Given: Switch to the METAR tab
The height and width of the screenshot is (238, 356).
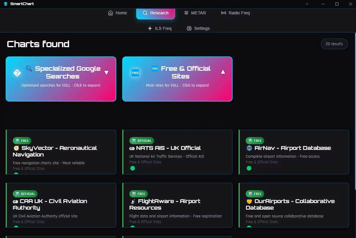Looking at the screenshot, I should (x=195, y=13).
